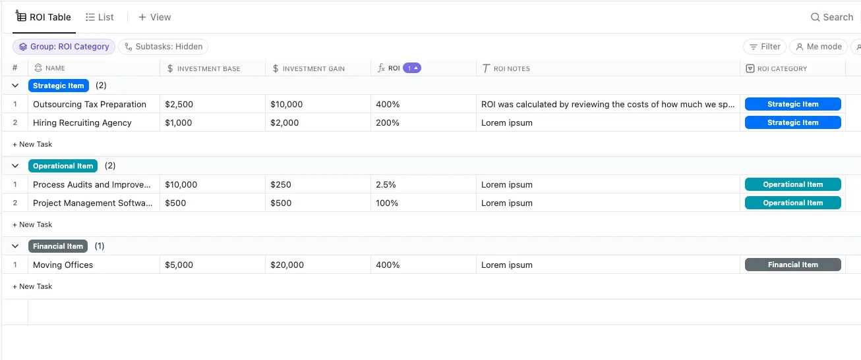Click the search magnifier icon
The width and height of the screenshot is (861, 360).
pos(816,17)
